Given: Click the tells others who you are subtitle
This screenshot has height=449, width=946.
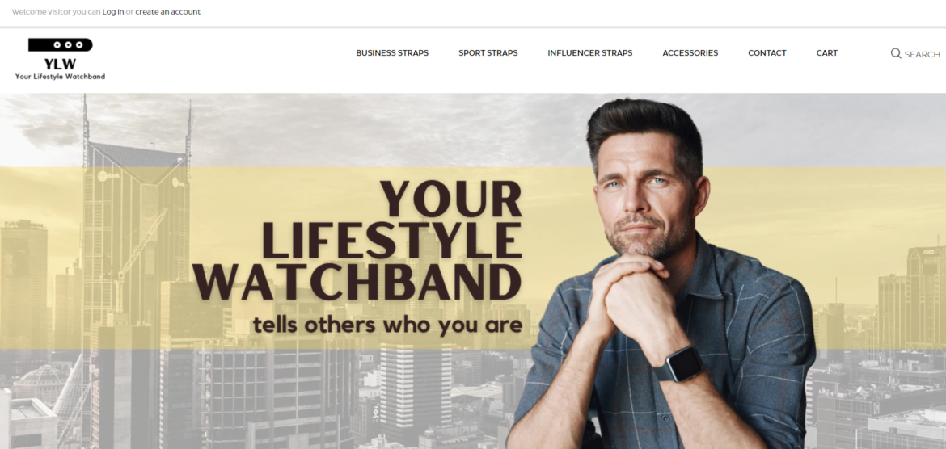Looking at the screenshot, I should [387, 325].
